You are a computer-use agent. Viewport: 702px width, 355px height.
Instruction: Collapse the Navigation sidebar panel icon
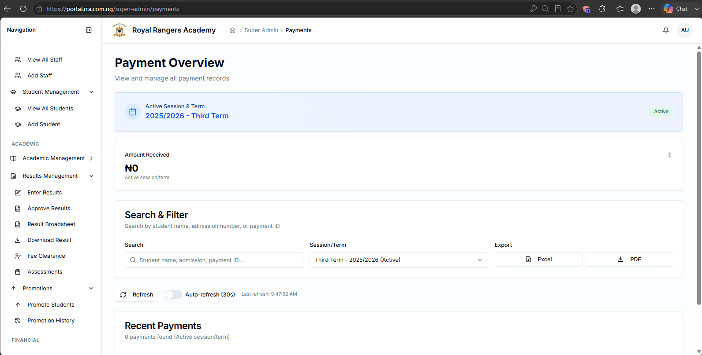pyautogui.click(x=89, y=30)
